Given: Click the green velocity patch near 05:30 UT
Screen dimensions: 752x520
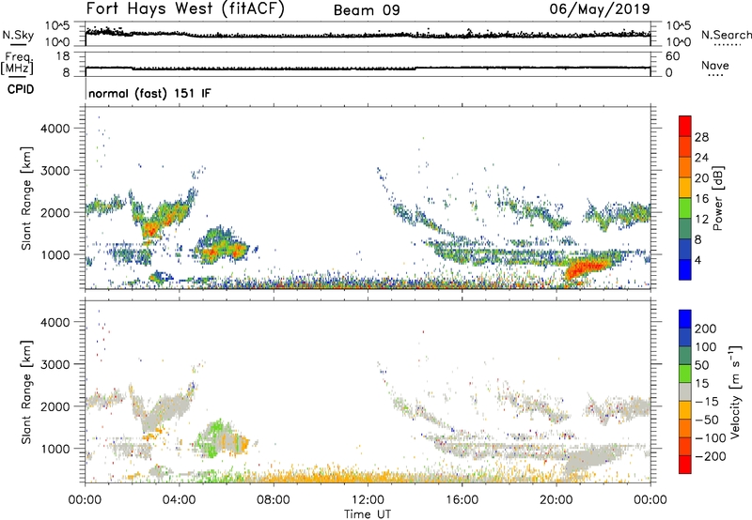Looking at the screenshot, I should (x=211, y=438).
